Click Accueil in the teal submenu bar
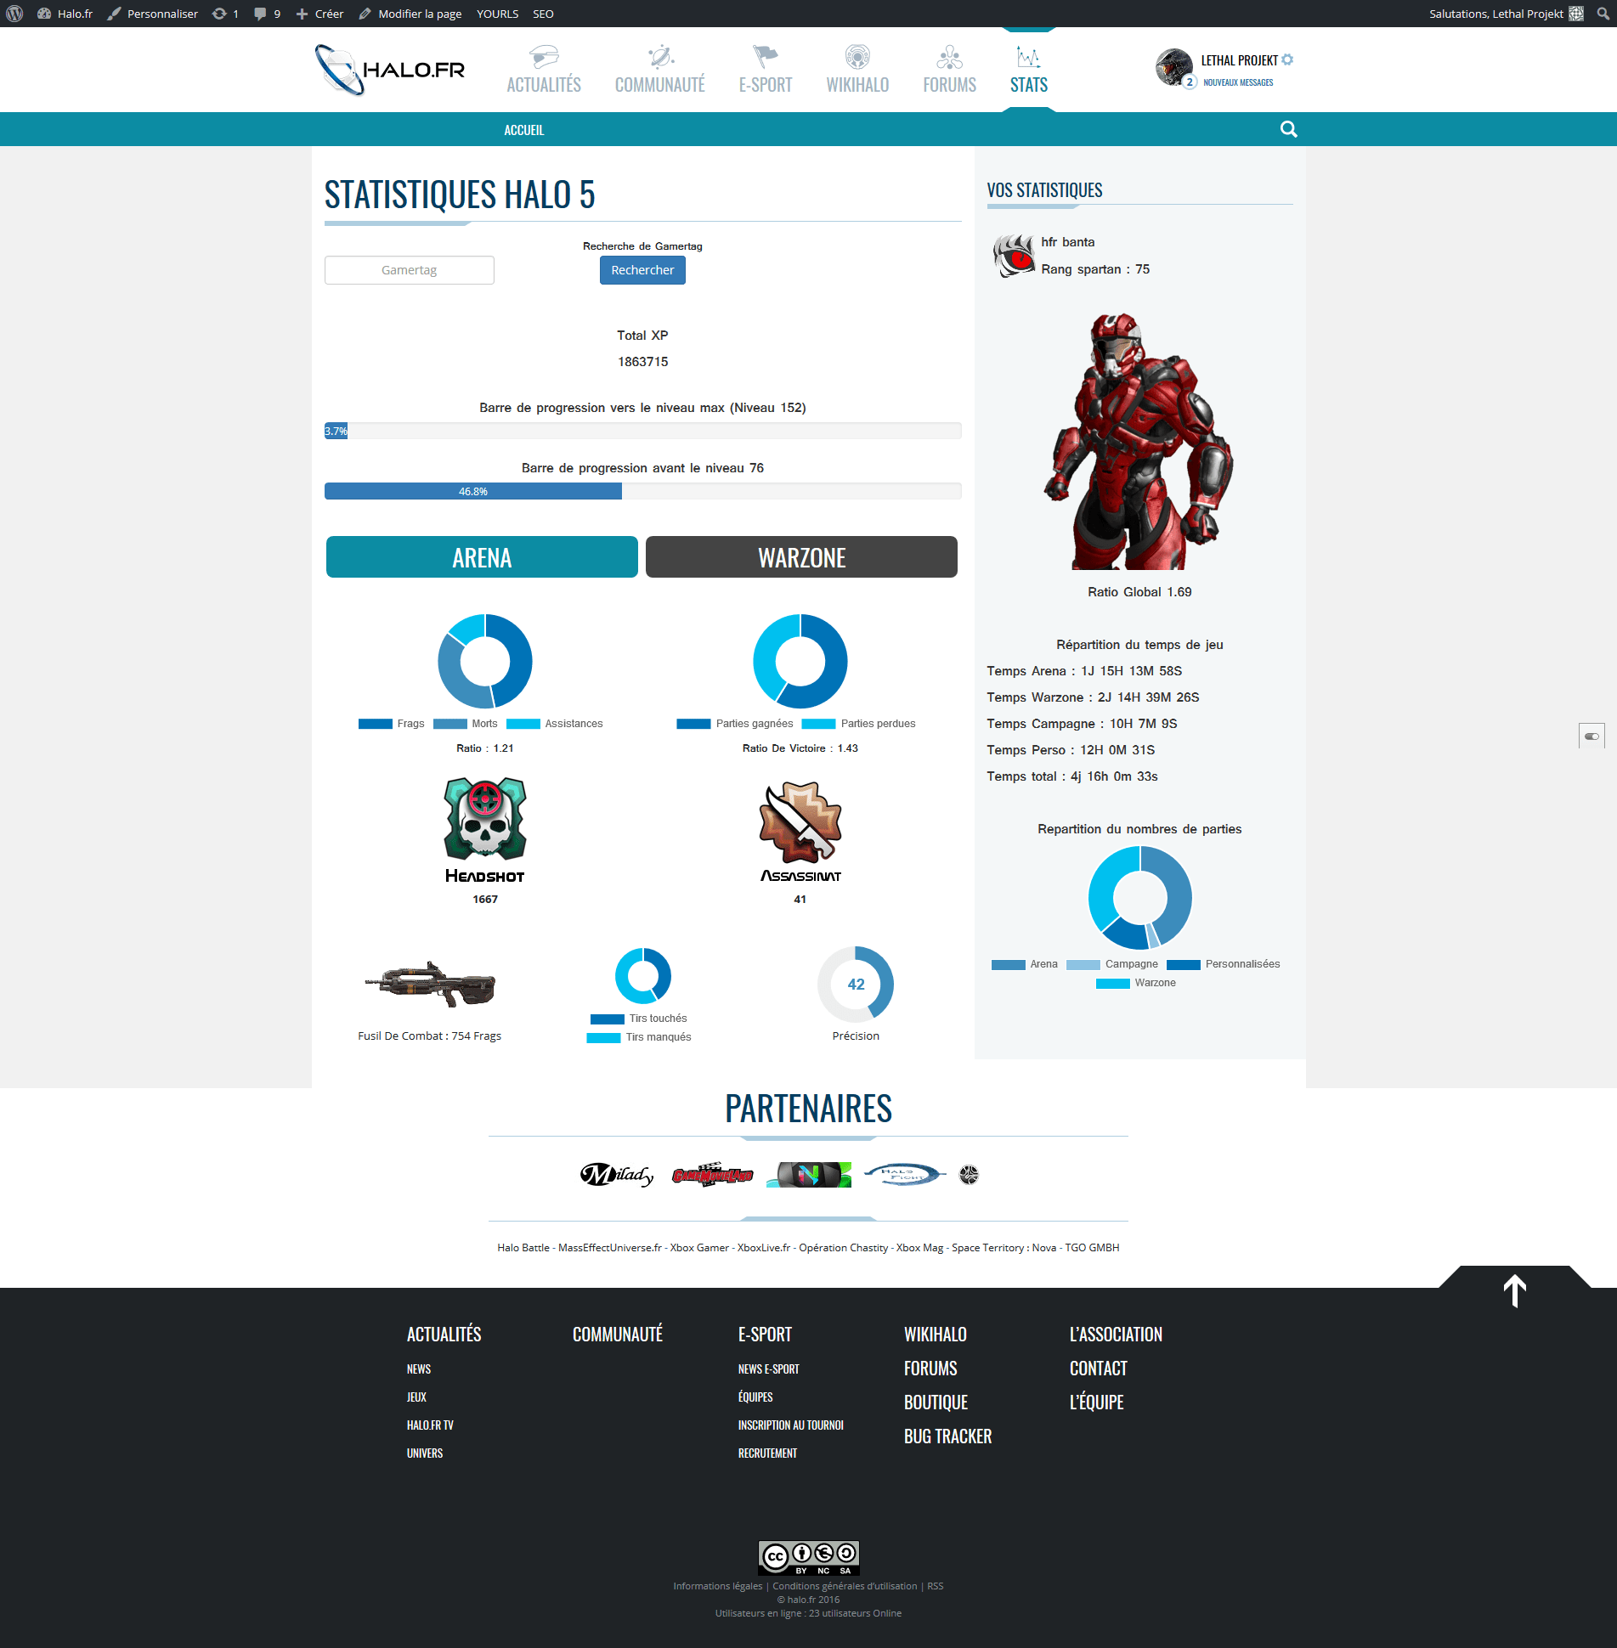This screenshot has height=1648, width=1617. tap(523, 130)
